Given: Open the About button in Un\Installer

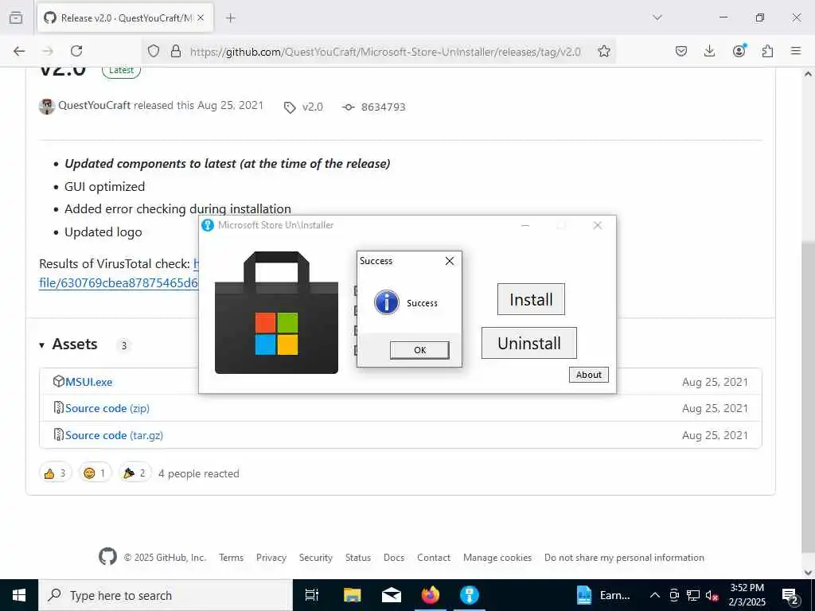Looking at the screenshot, I should click(588, 375).
